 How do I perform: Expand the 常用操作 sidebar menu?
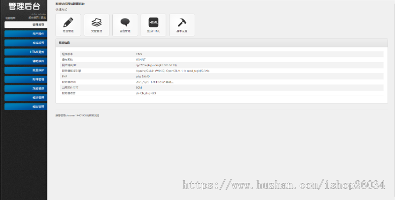[x=26, y=34]
